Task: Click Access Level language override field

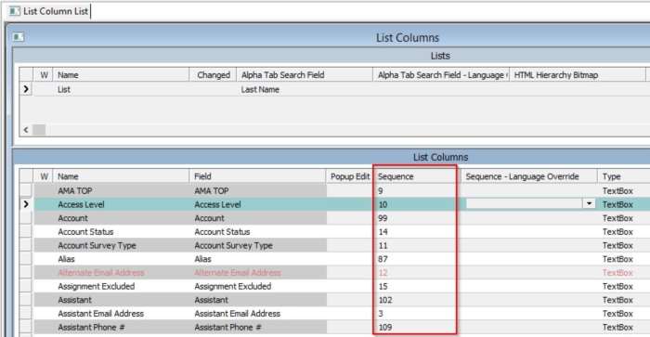Action: tap(524, 203)
